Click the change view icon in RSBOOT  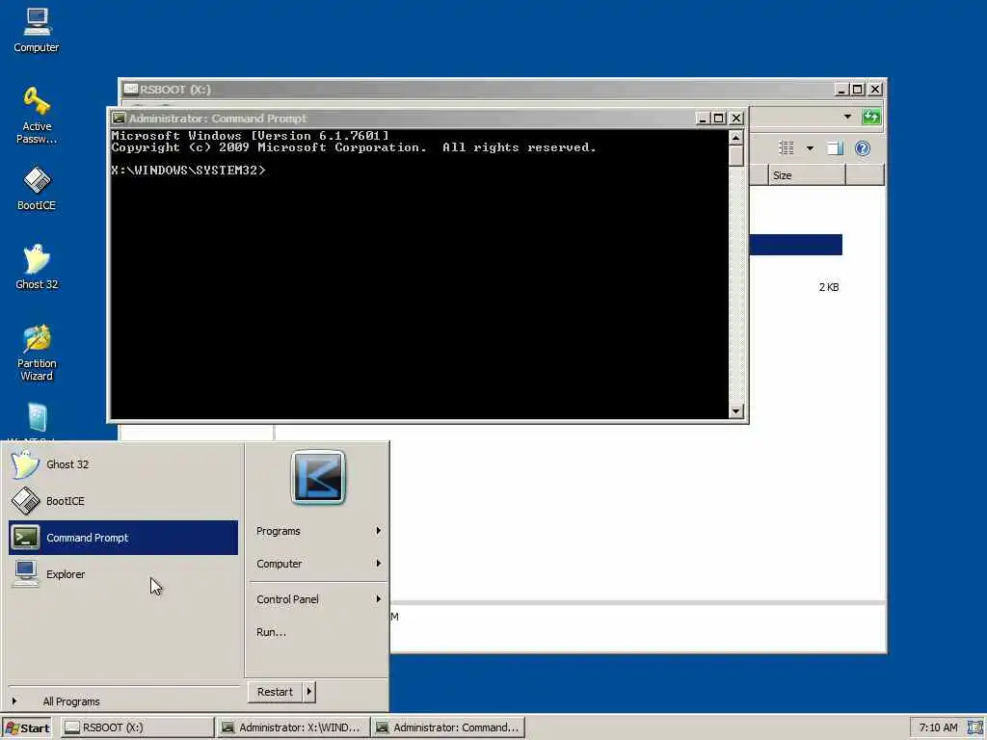(787, 147)
